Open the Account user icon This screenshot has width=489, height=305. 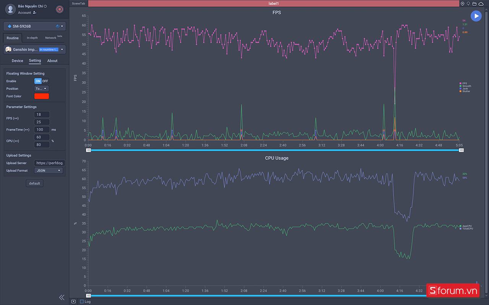click(35, 13)
